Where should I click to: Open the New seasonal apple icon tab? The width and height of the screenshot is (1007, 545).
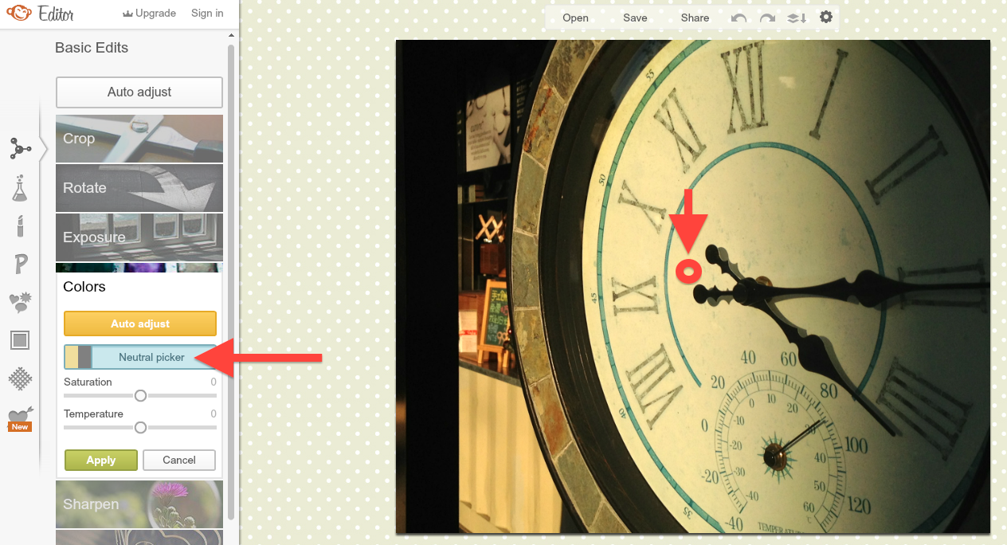[x=20, y=419]
